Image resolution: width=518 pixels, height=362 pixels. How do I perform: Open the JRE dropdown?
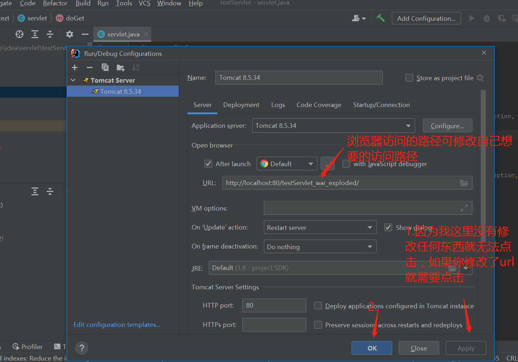[466, 268]
